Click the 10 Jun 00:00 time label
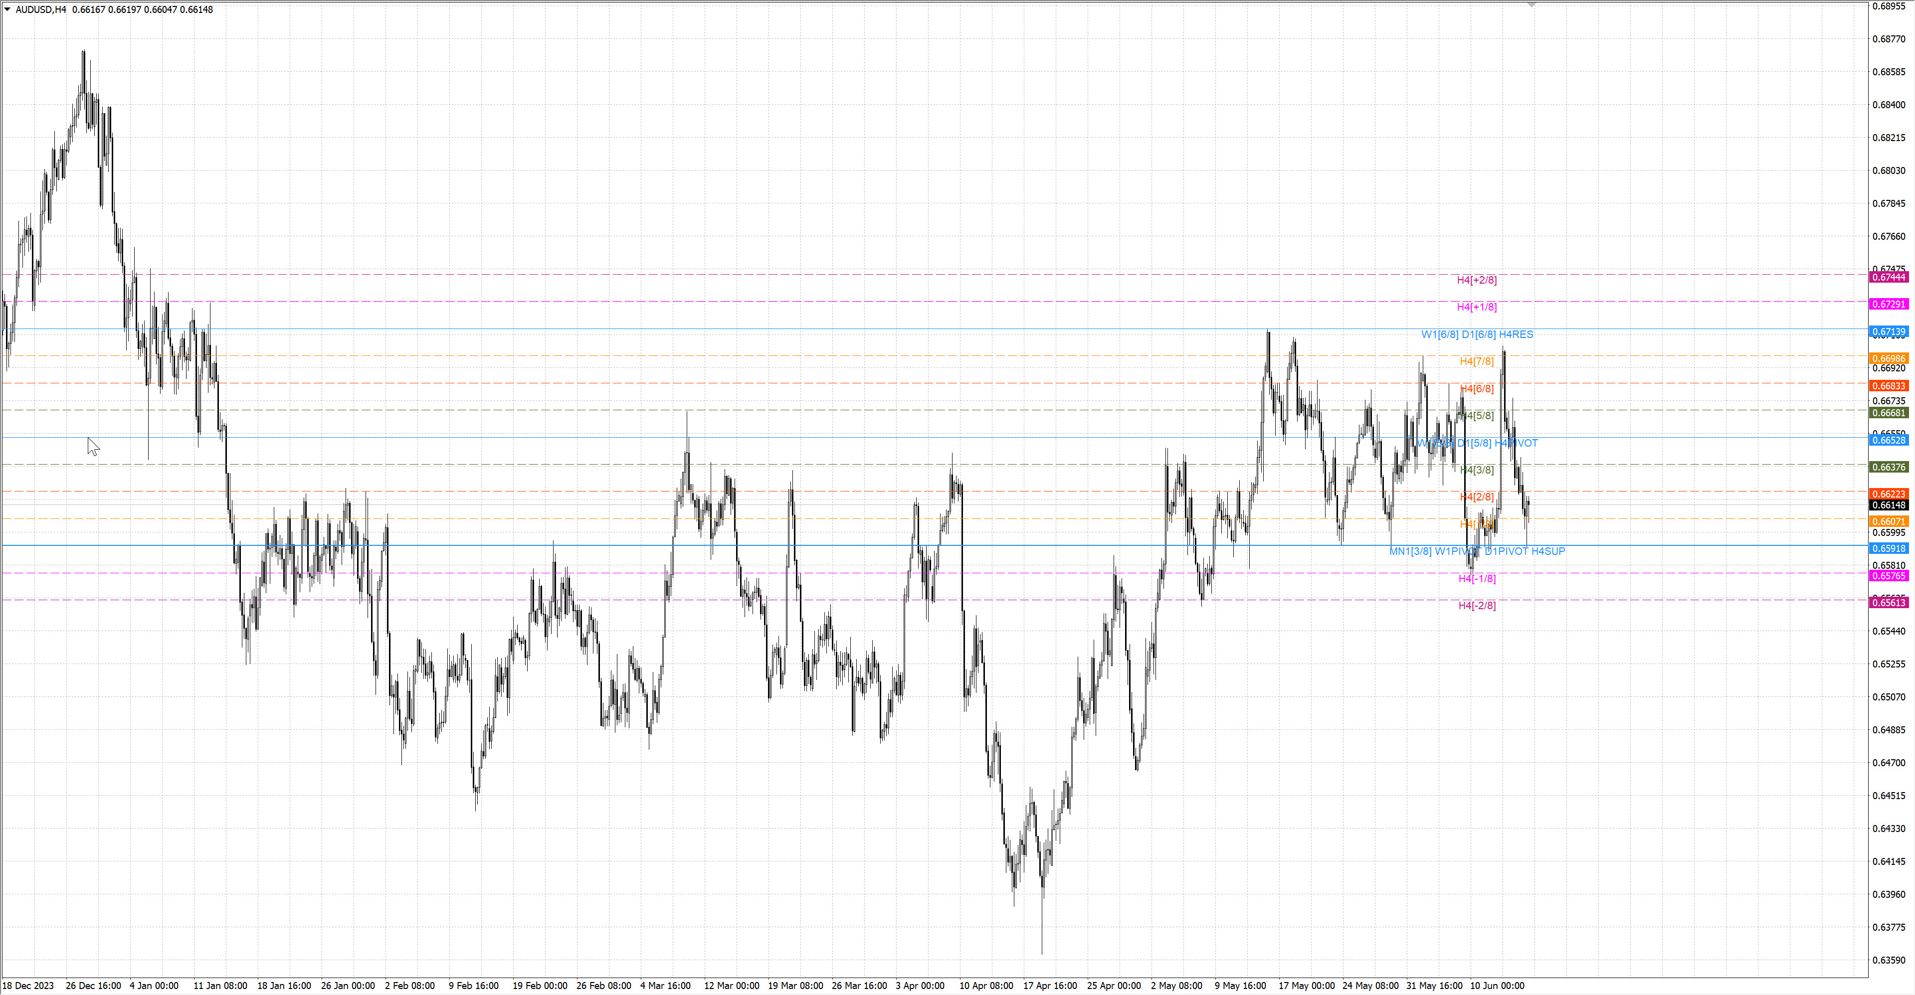 coord(1497,986)
